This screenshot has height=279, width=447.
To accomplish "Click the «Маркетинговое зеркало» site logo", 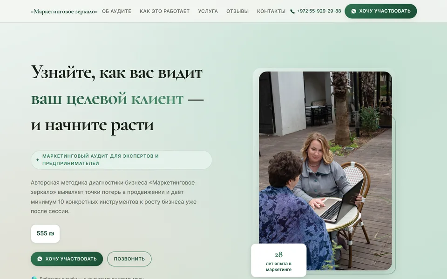I will [x=64, y=11].
